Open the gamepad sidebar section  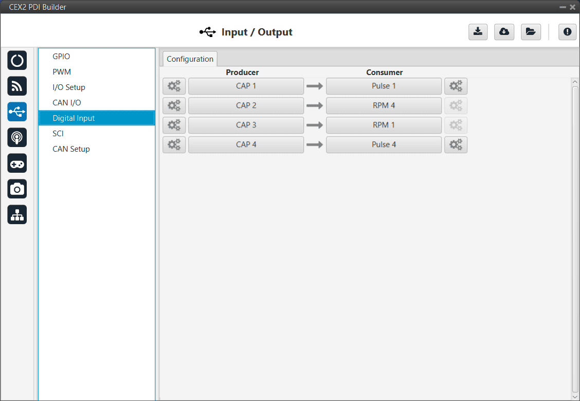17,163
